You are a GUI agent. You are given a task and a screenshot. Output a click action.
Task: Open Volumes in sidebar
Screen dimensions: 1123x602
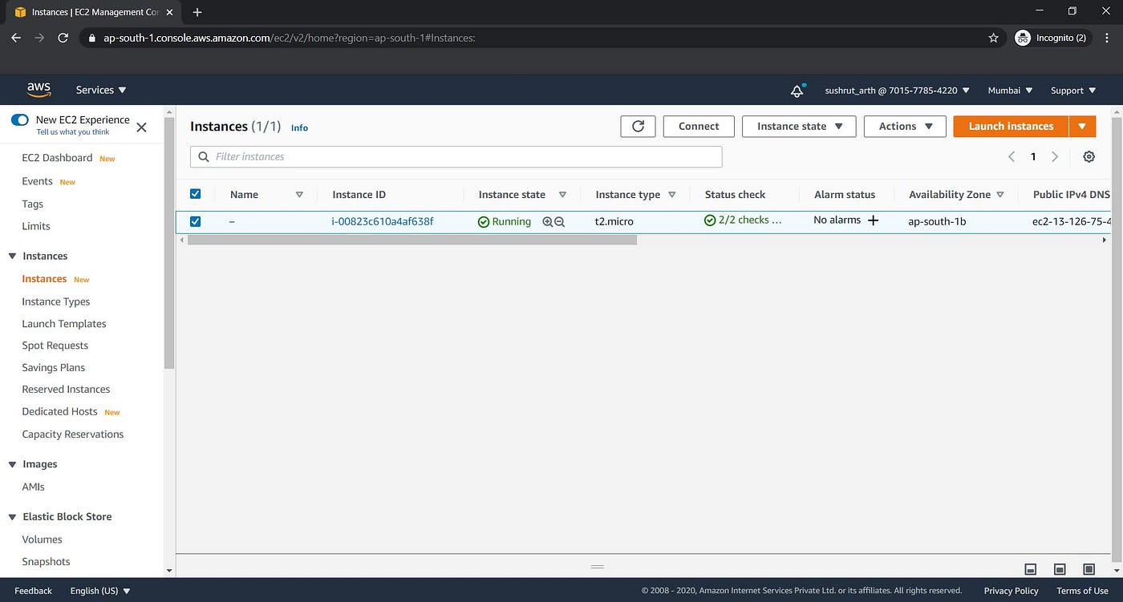pos(42,539)
